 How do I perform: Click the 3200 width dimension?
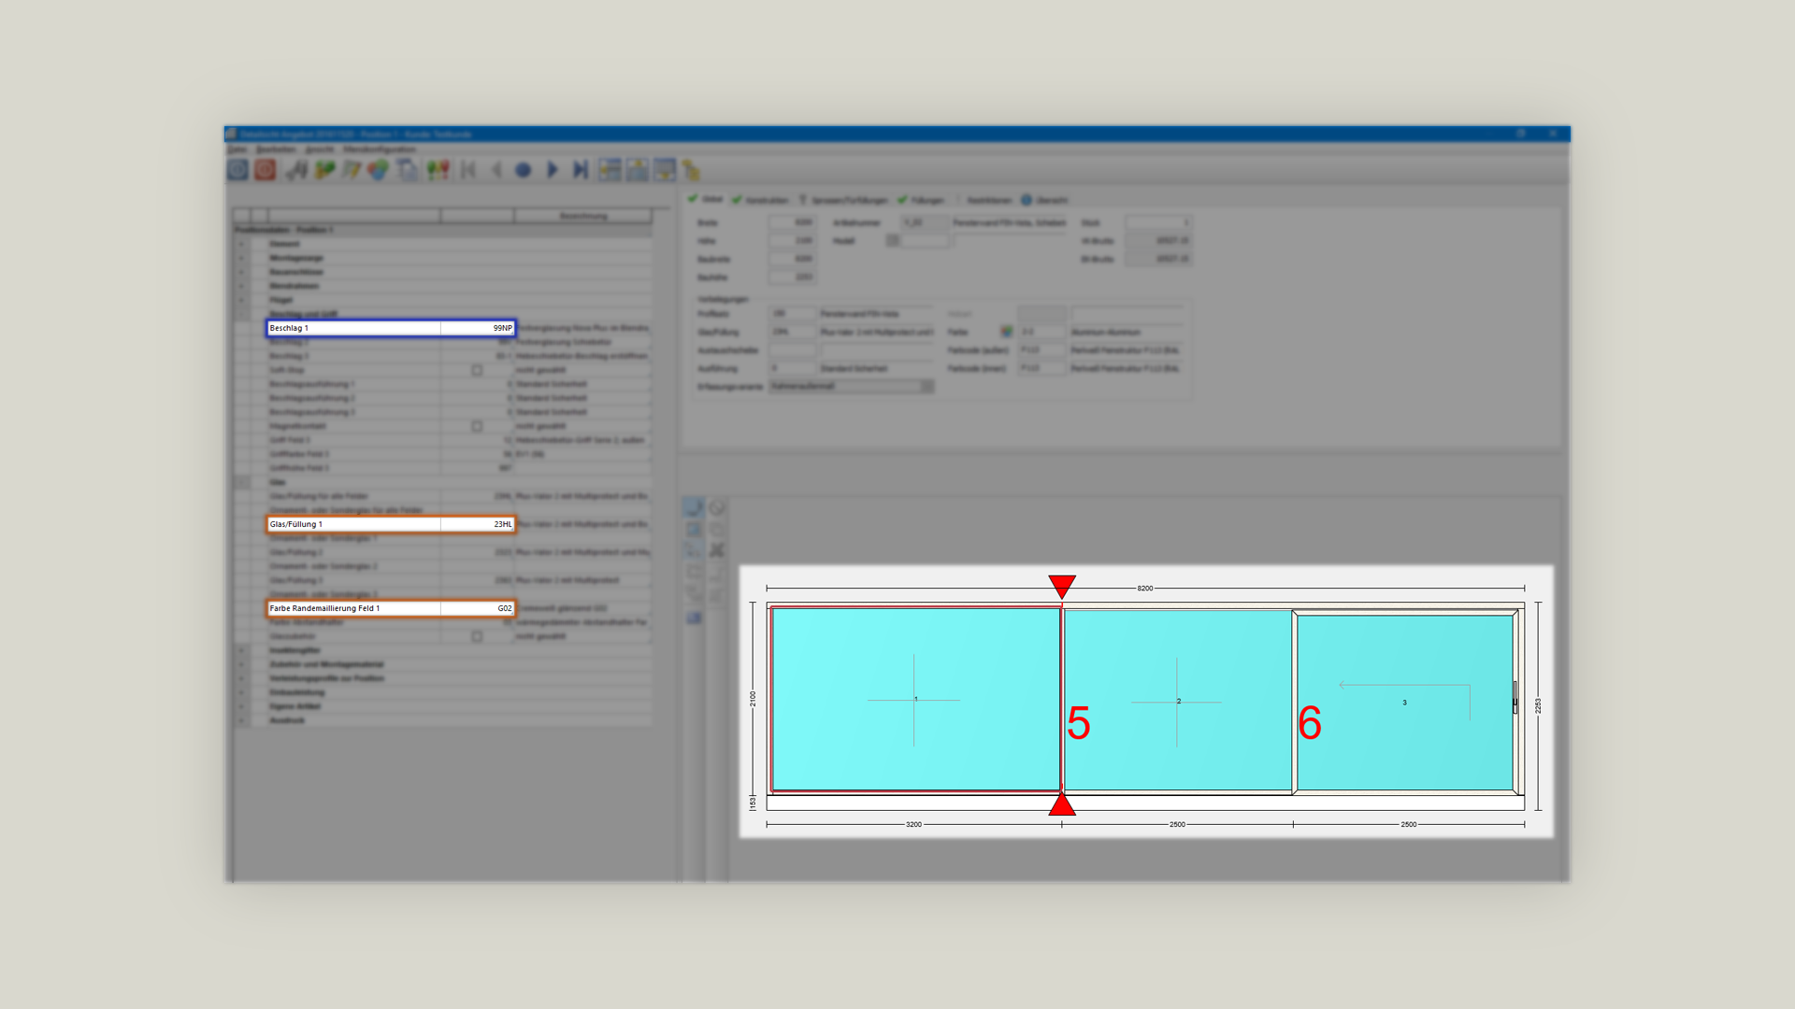[913, 824]
